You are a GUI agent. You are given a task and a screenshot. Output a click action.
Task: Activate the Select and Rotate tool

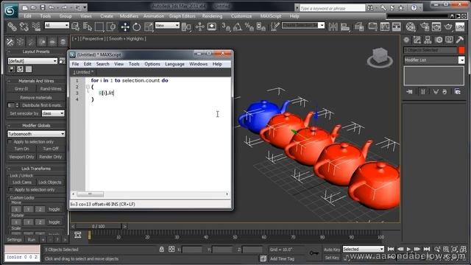tap(137, 26)
